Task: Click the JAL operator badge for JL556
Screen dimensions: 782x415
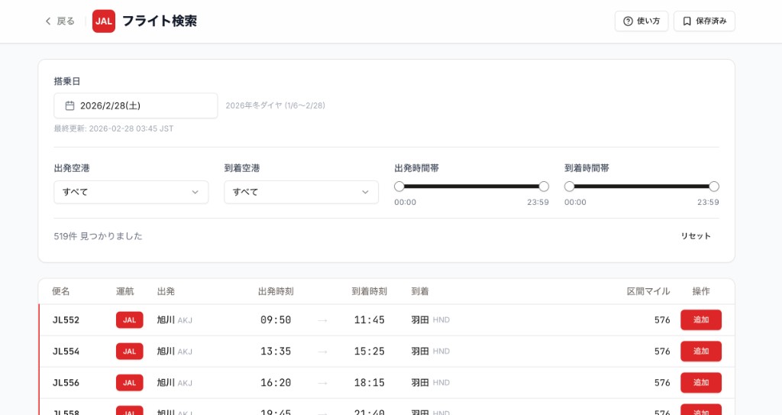Action: tap(129, 383)
